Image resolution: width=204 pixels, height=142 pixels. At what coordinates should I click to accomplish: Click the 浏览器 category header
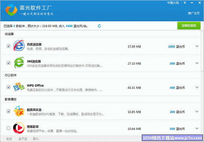click(9, 34)
